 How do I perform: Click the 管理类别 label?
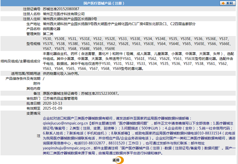[x=33, y=34]
